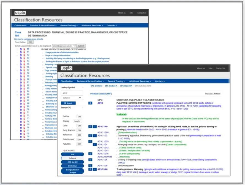Open the D definition icon for A01C 1/00
This screenshot has width=245, height=185.
(x=90, y=127)
